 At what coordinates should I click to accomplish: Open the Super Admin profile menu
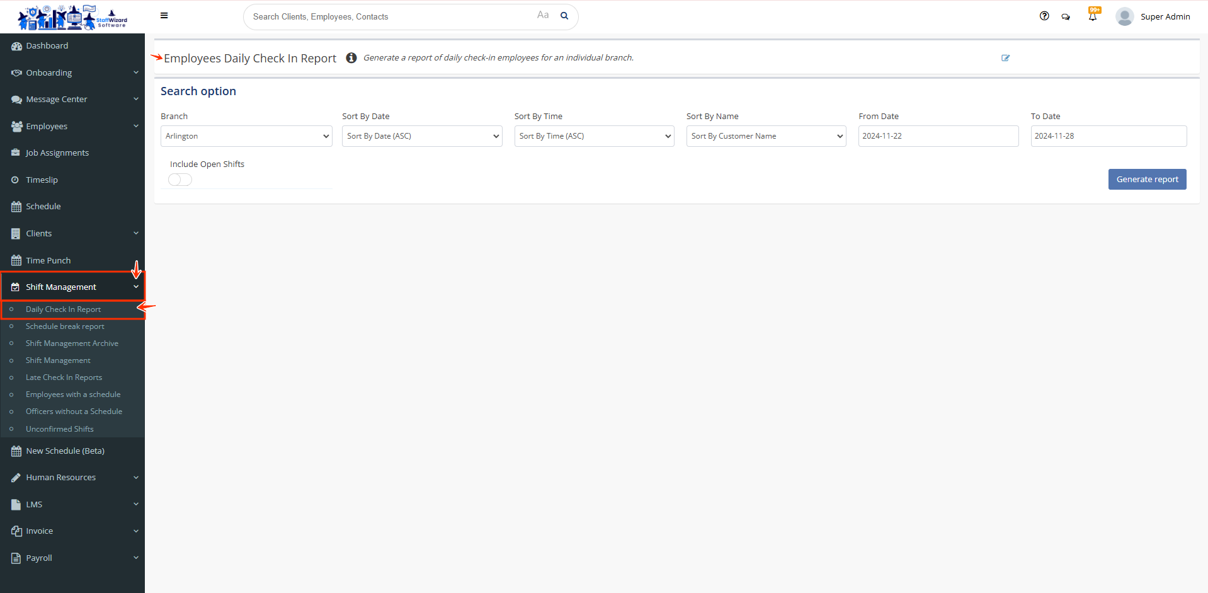(x=1153, y=16)
